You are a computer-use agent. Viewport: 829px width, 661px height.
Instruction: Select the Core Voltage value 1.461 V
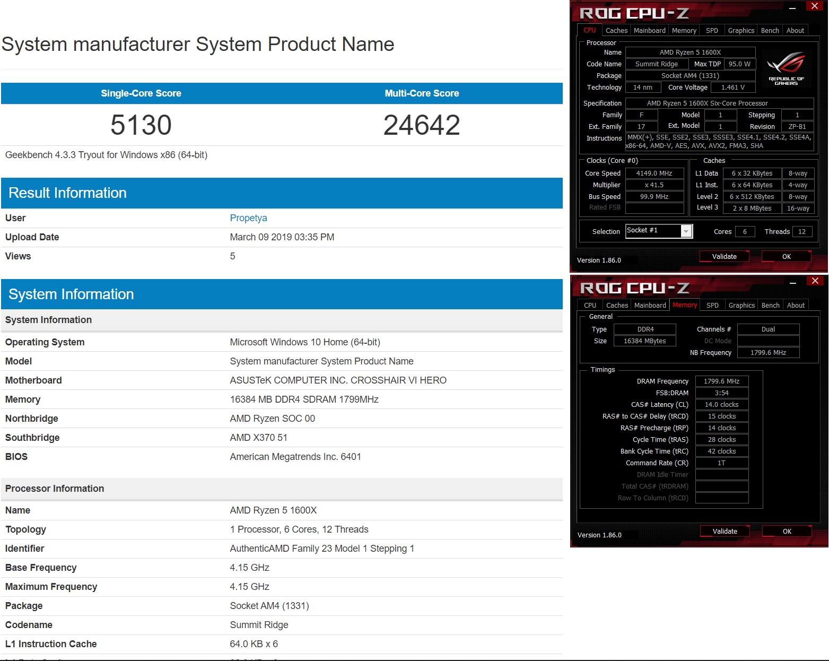[733, 87]
